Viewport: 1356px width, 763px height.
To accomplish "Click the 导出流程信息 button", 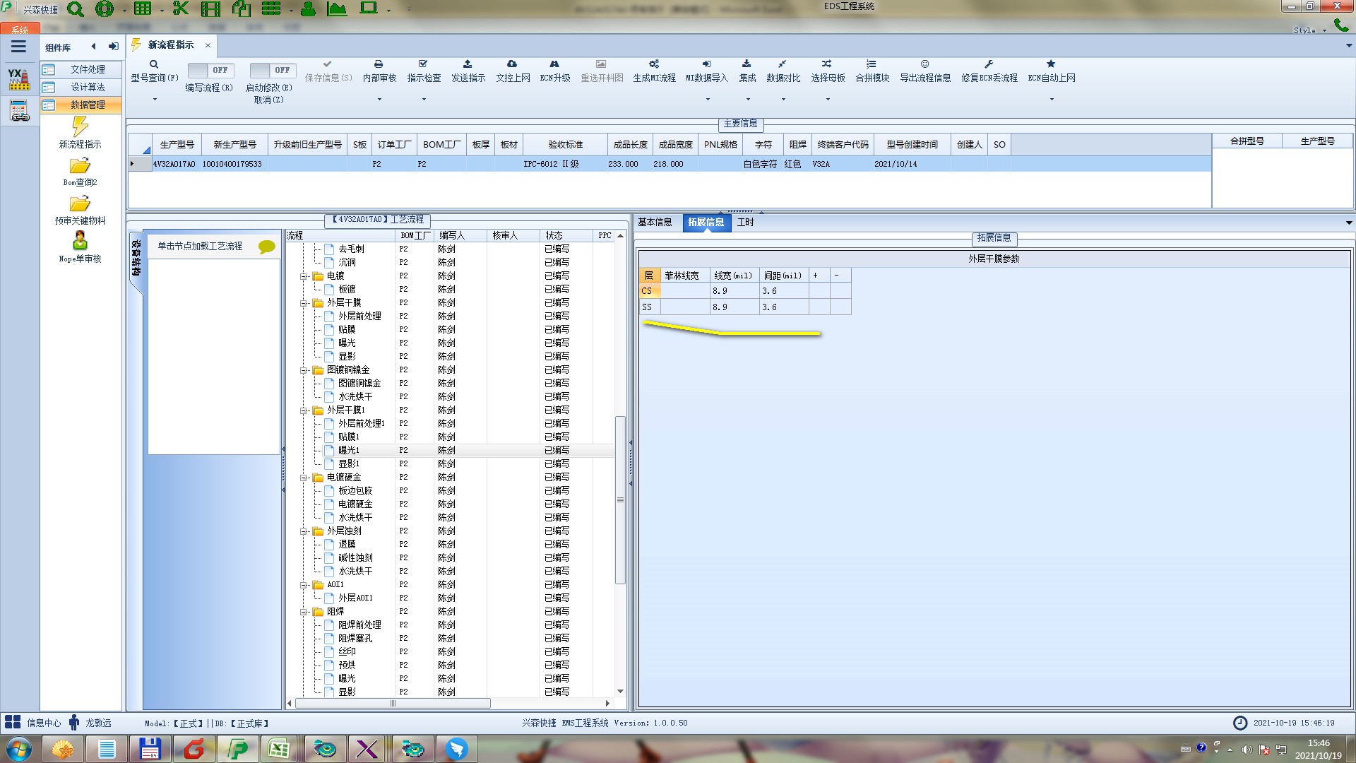I will [925, 71].
